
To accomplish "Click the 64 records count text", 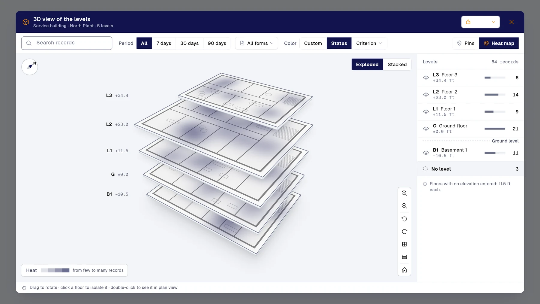I will [x=505, y=62].
